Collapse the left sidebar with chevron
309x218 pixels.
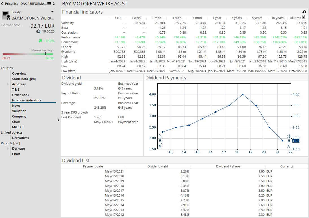(x=58, y=120)
